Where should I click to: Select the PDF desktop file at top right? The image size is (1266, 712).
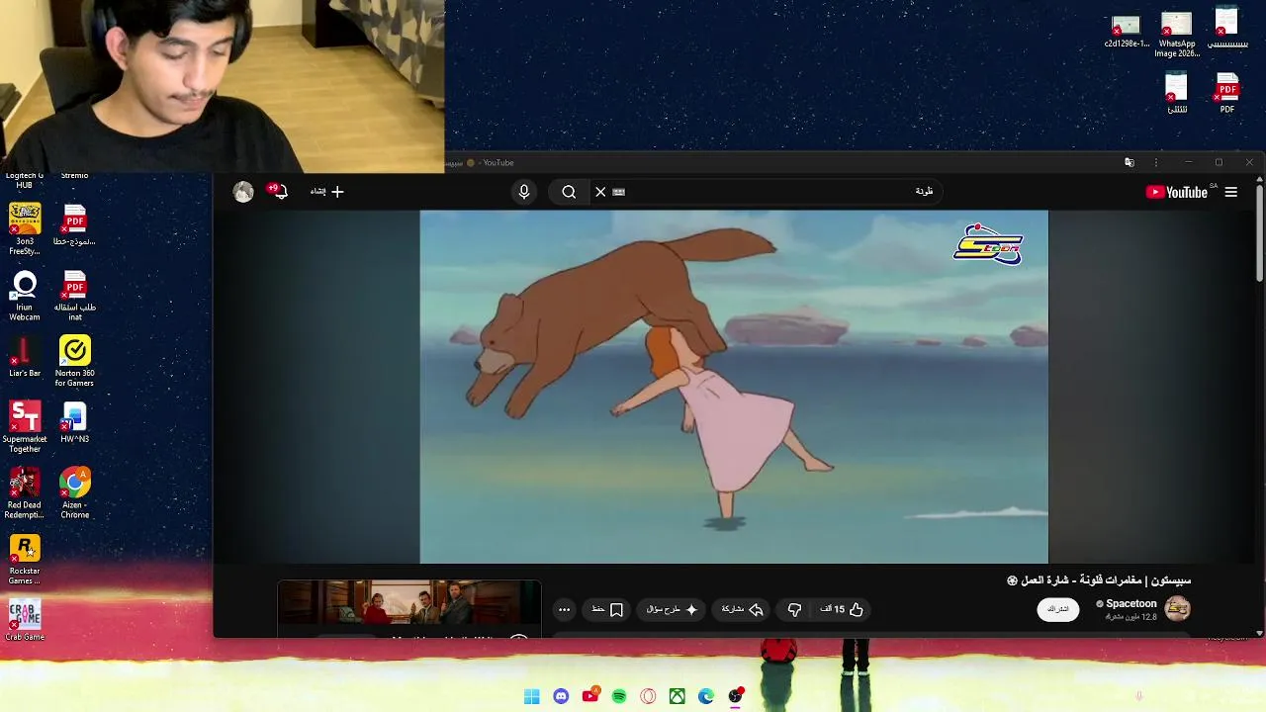coord(1227,93)
